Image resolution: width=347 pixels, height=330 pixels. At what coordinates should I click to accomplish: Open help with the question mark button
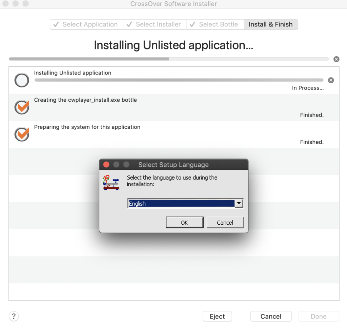click(x=14, y=316)
